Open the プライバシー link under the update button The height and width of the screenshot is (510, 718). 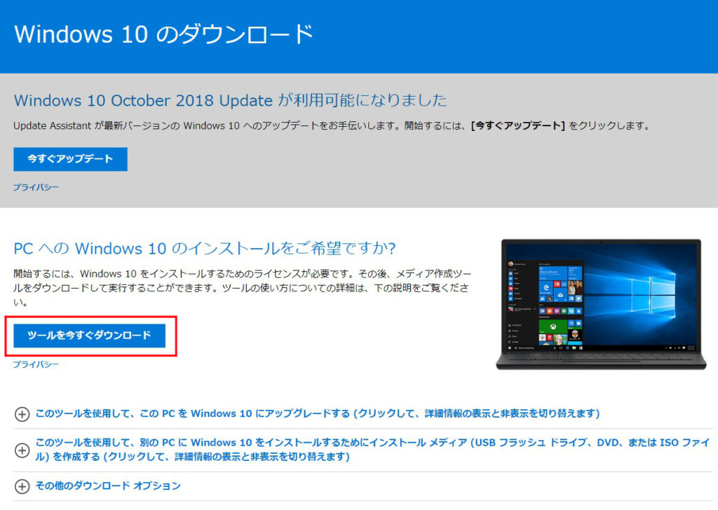(x=36, y=188)
